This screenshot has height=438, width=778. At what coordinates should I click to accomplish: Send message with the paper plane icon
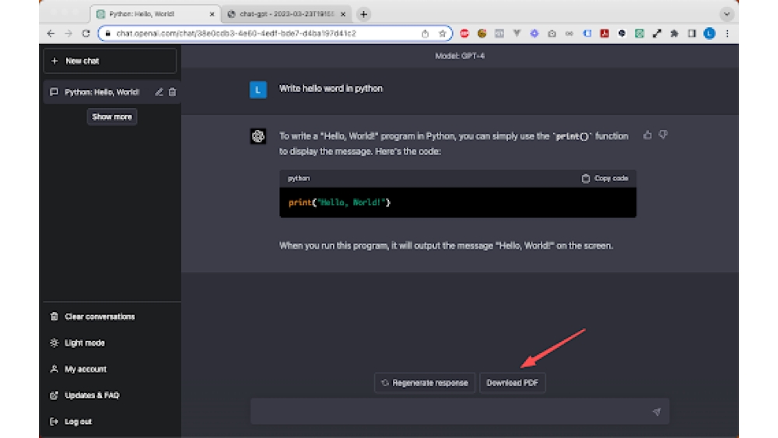(657, 412)
